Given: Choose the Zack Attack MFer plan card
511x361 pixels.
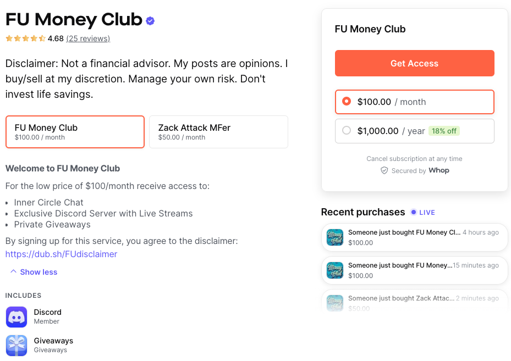Looking at the screenshot, I should (x=218, y=132).
